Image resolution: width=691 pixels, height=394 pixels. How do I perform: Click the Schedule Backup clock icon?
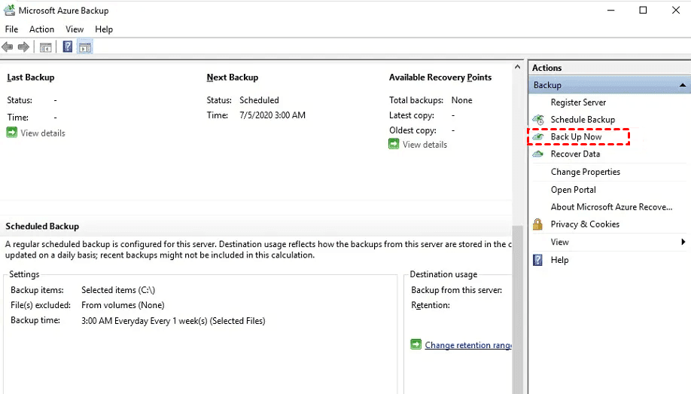(x=538, y=120)
